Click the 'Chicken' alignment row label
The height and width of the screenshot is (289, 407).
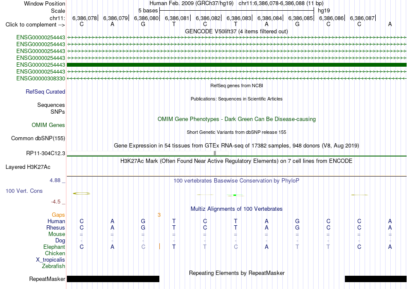55,253
